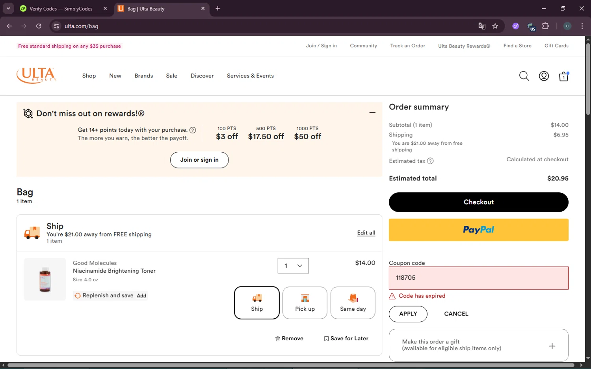Open the shopping bag icon
This screenshot has height=369, width=591.
pos(564,76)
